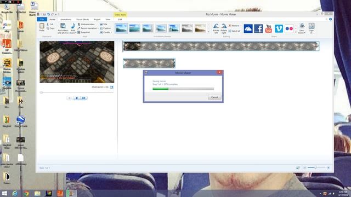This screenshot has height=197, width=351.
Task: Open the Google Earth desktop shortcut
Action: pos(21,121)
